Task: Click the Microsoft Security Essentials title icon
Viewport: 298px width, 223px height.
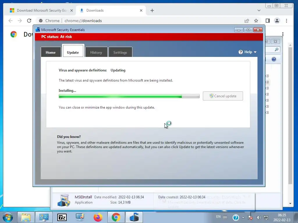Action: pyautogui.click(x=38, y=30)
